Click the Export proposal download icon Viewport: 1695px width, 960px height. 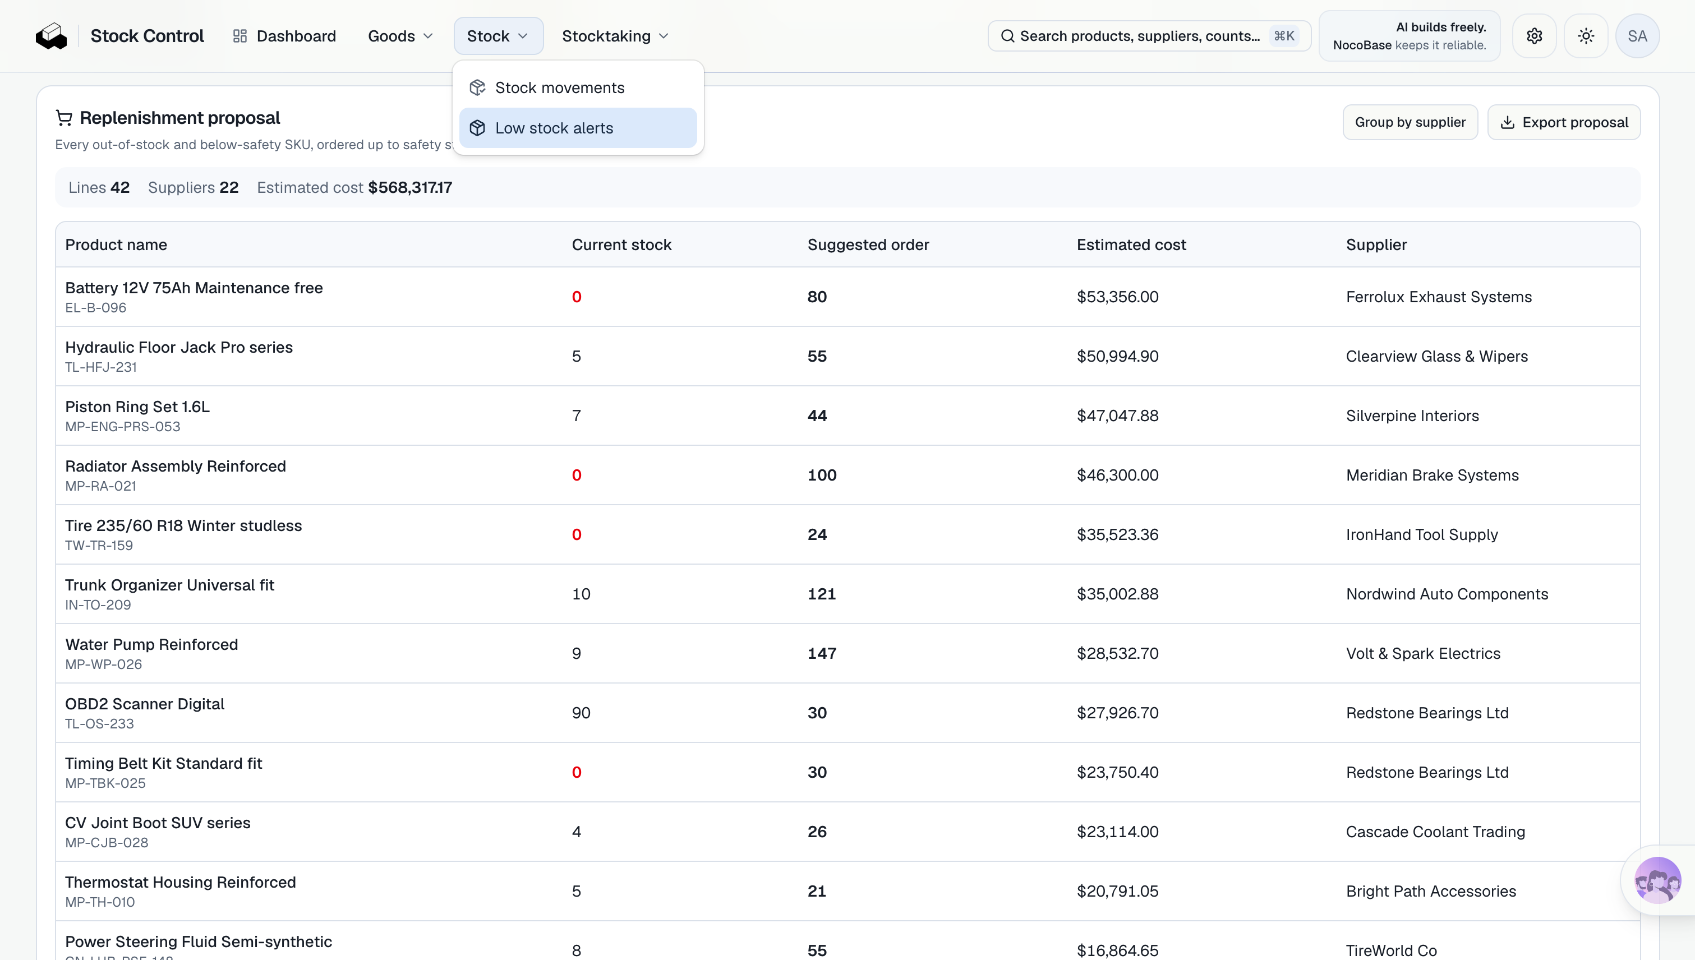point(1508,123)
